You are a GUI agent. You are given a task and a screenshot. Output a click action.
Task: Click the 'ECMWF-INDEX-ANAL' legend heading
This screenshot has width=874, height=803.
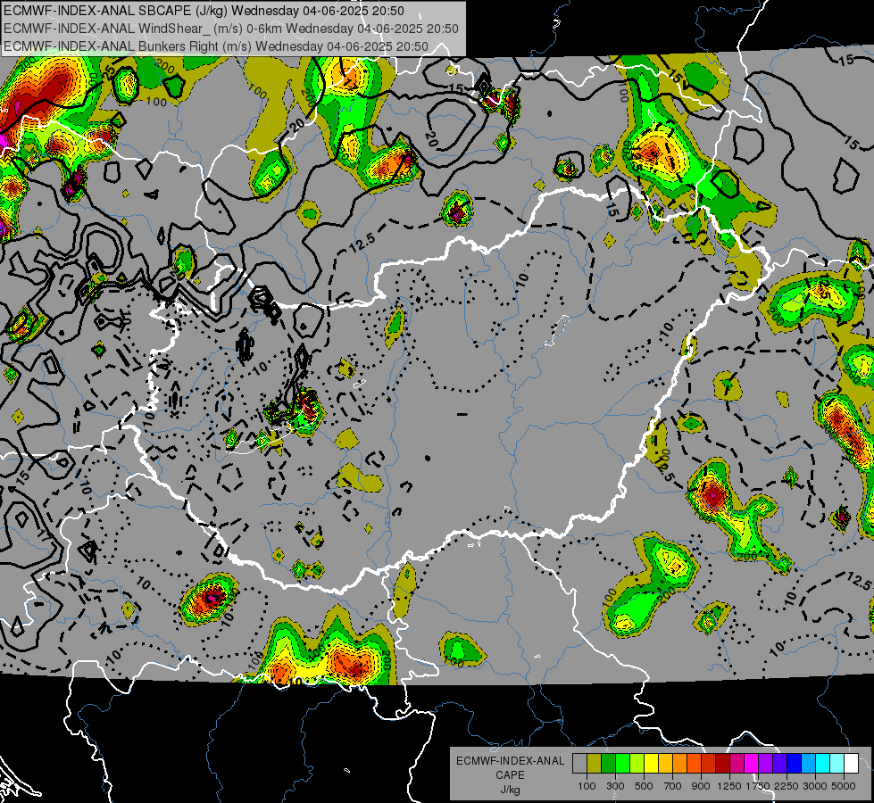[x=510, y=761]
